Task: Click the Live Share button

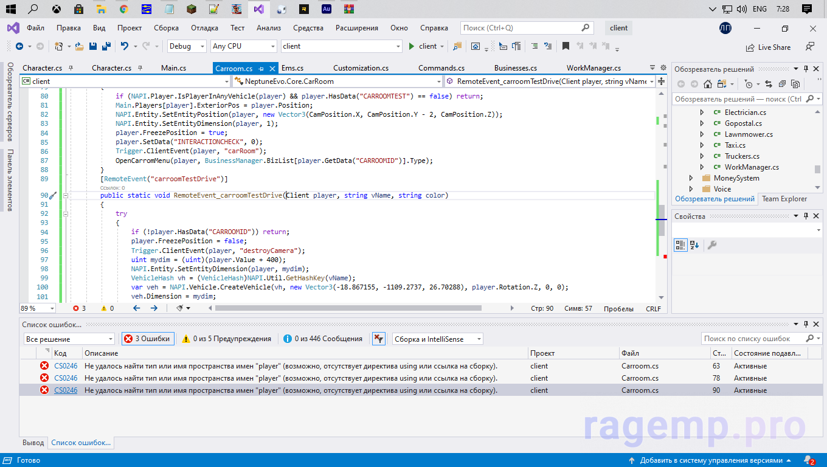Action: (769, 47)
